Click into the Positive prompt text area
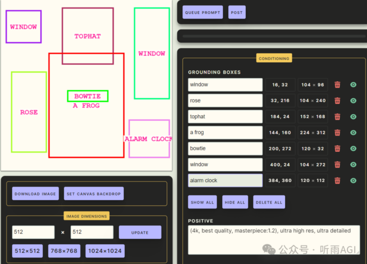Image resolution: width=367 pixels, height=264 pixels. 274,240
